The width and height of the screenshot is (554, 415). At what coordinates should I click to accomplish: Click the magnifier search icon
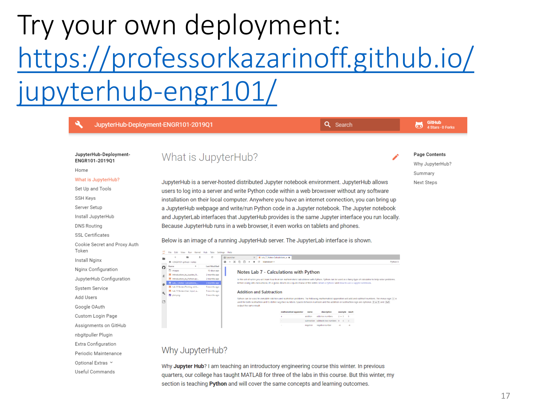[x=327, y=124]
